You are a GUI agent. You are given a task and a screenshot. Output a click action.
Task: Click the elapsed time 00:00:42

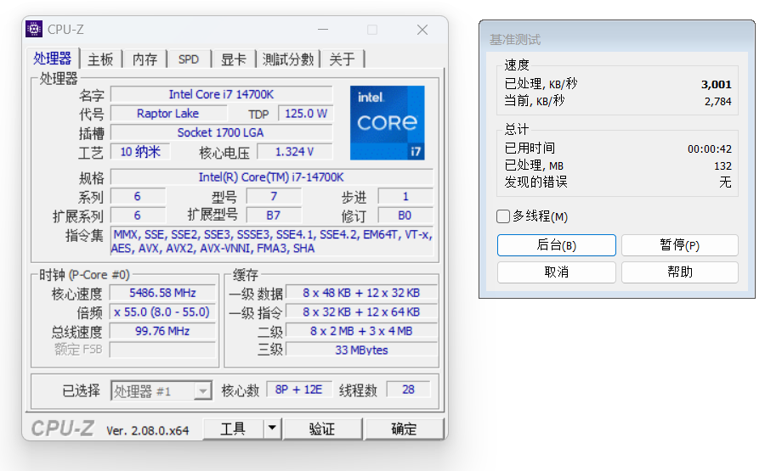(710, 149)
